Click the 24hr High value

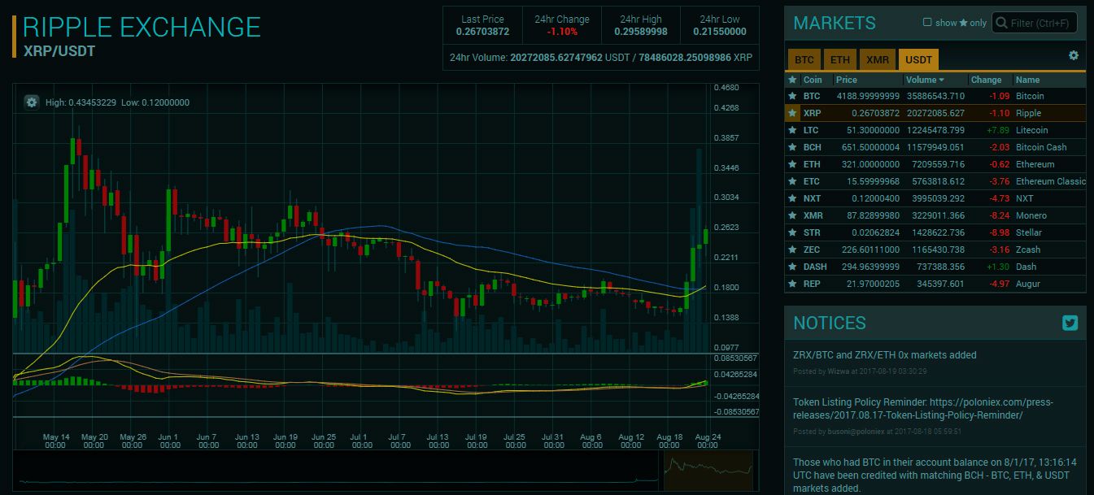[x=642, y=32]
